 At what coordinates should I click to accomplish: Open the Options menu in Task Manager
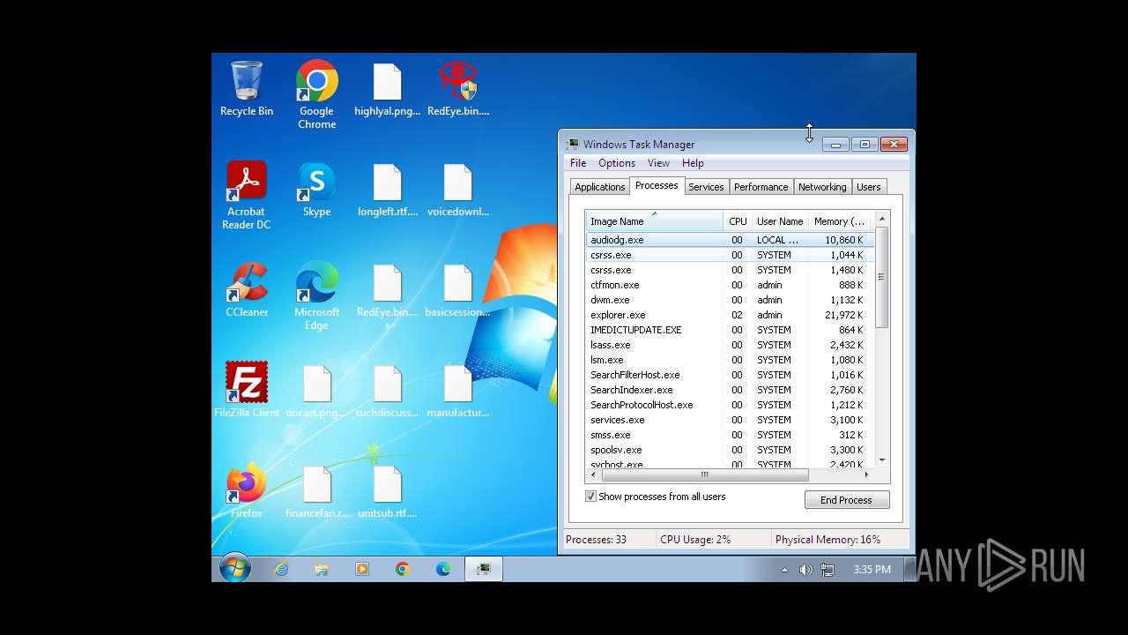(x=617, y=163)
